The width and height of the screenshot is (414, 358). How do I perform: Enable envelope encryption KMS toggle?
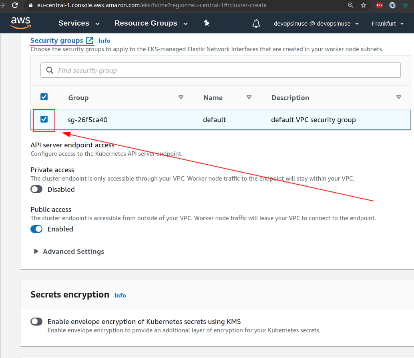click(x=36, y=321)
